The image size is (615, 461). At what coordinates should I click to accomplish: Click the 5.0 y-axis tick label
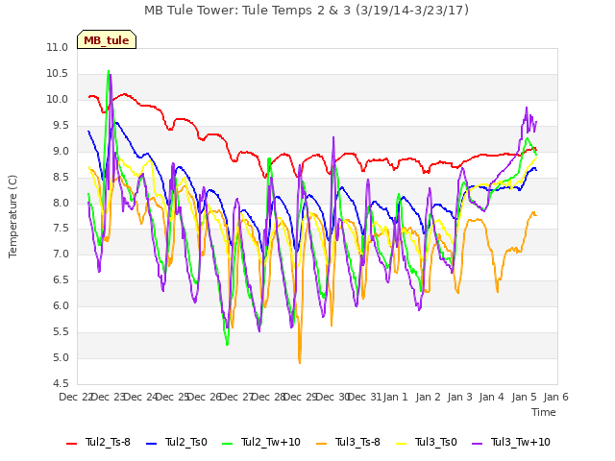[61, 357]
